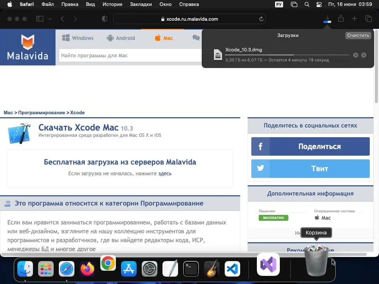Open the Окно menu
The image size is (379, 284).
click(x=165, y=4)
